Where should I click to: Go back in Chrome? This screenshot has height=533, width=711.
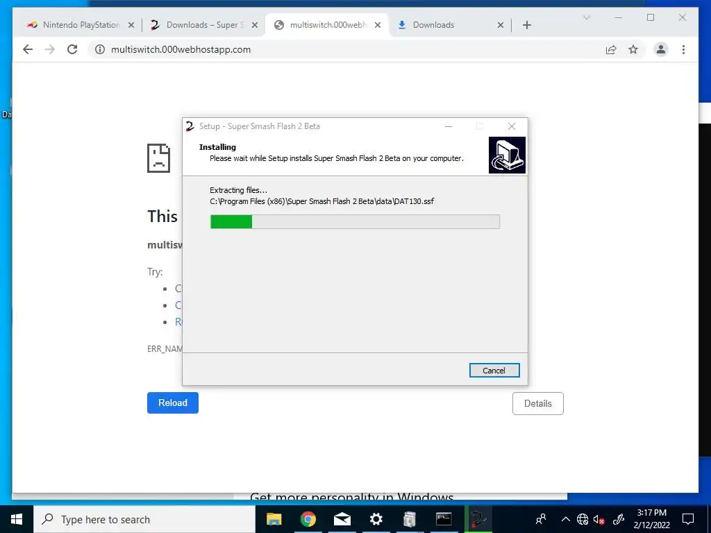[28, 49]
